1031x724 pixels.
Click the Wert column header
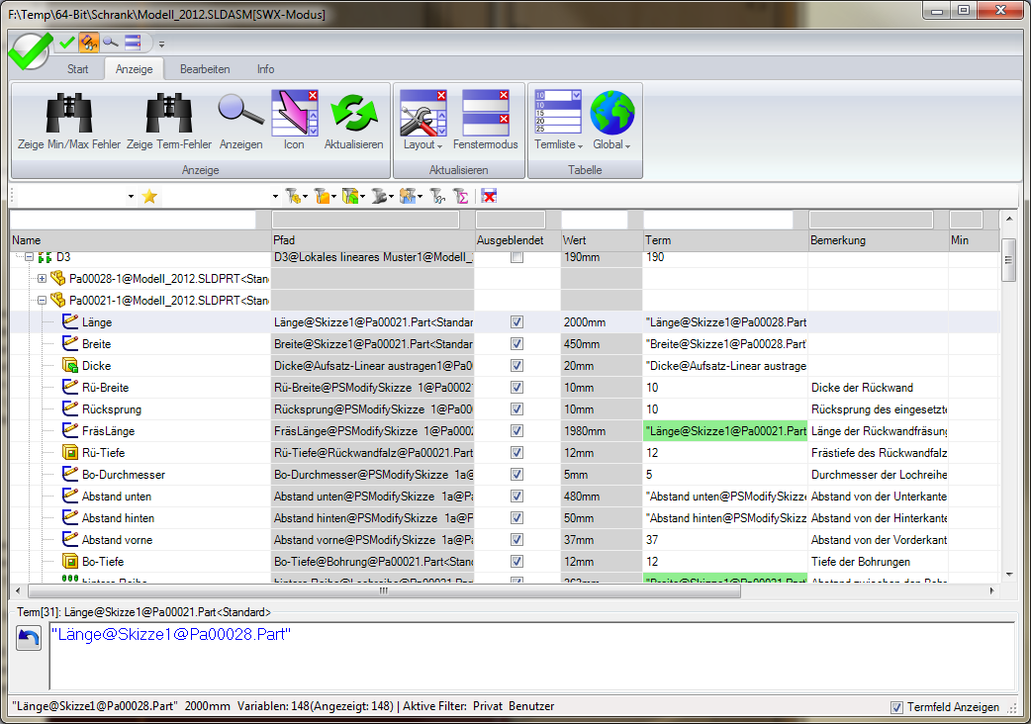(x=600, y=240)
